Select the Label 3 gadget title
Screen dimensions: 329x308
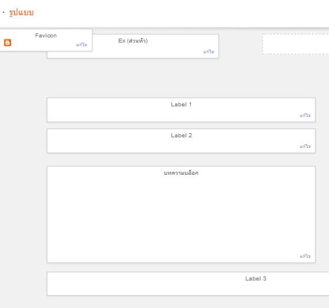(256, 279)
